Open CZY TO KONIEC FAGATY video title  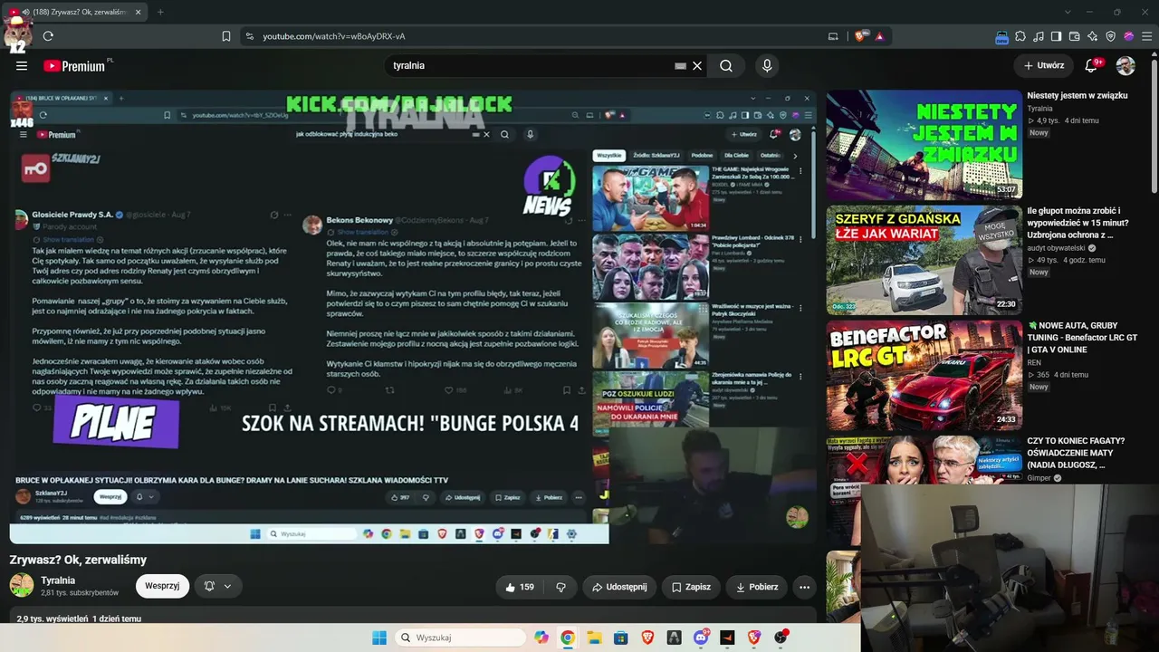pos(1076,453)
